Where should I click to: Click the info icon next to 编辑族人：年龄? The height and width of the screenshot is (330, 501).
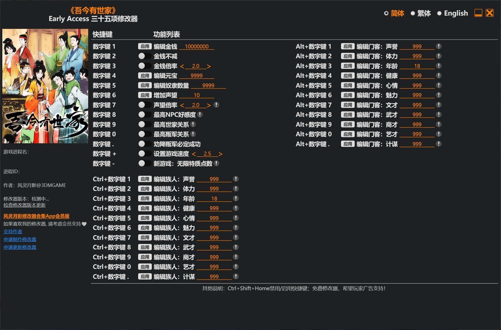point(236,198)
